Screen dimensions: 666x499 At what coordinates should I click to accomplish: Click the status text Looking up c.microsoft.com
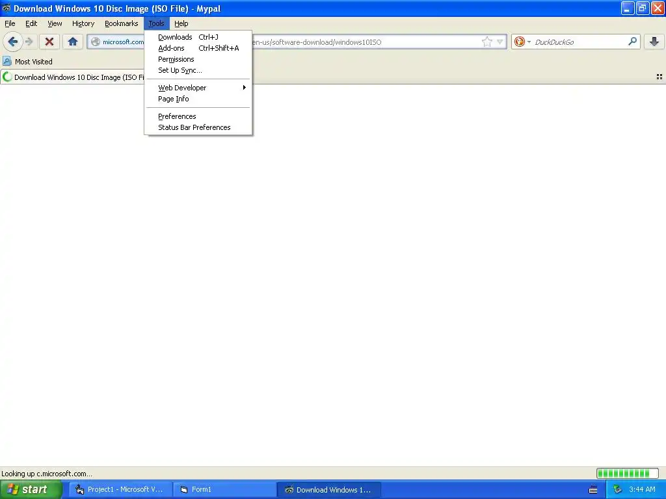point(47,474)
